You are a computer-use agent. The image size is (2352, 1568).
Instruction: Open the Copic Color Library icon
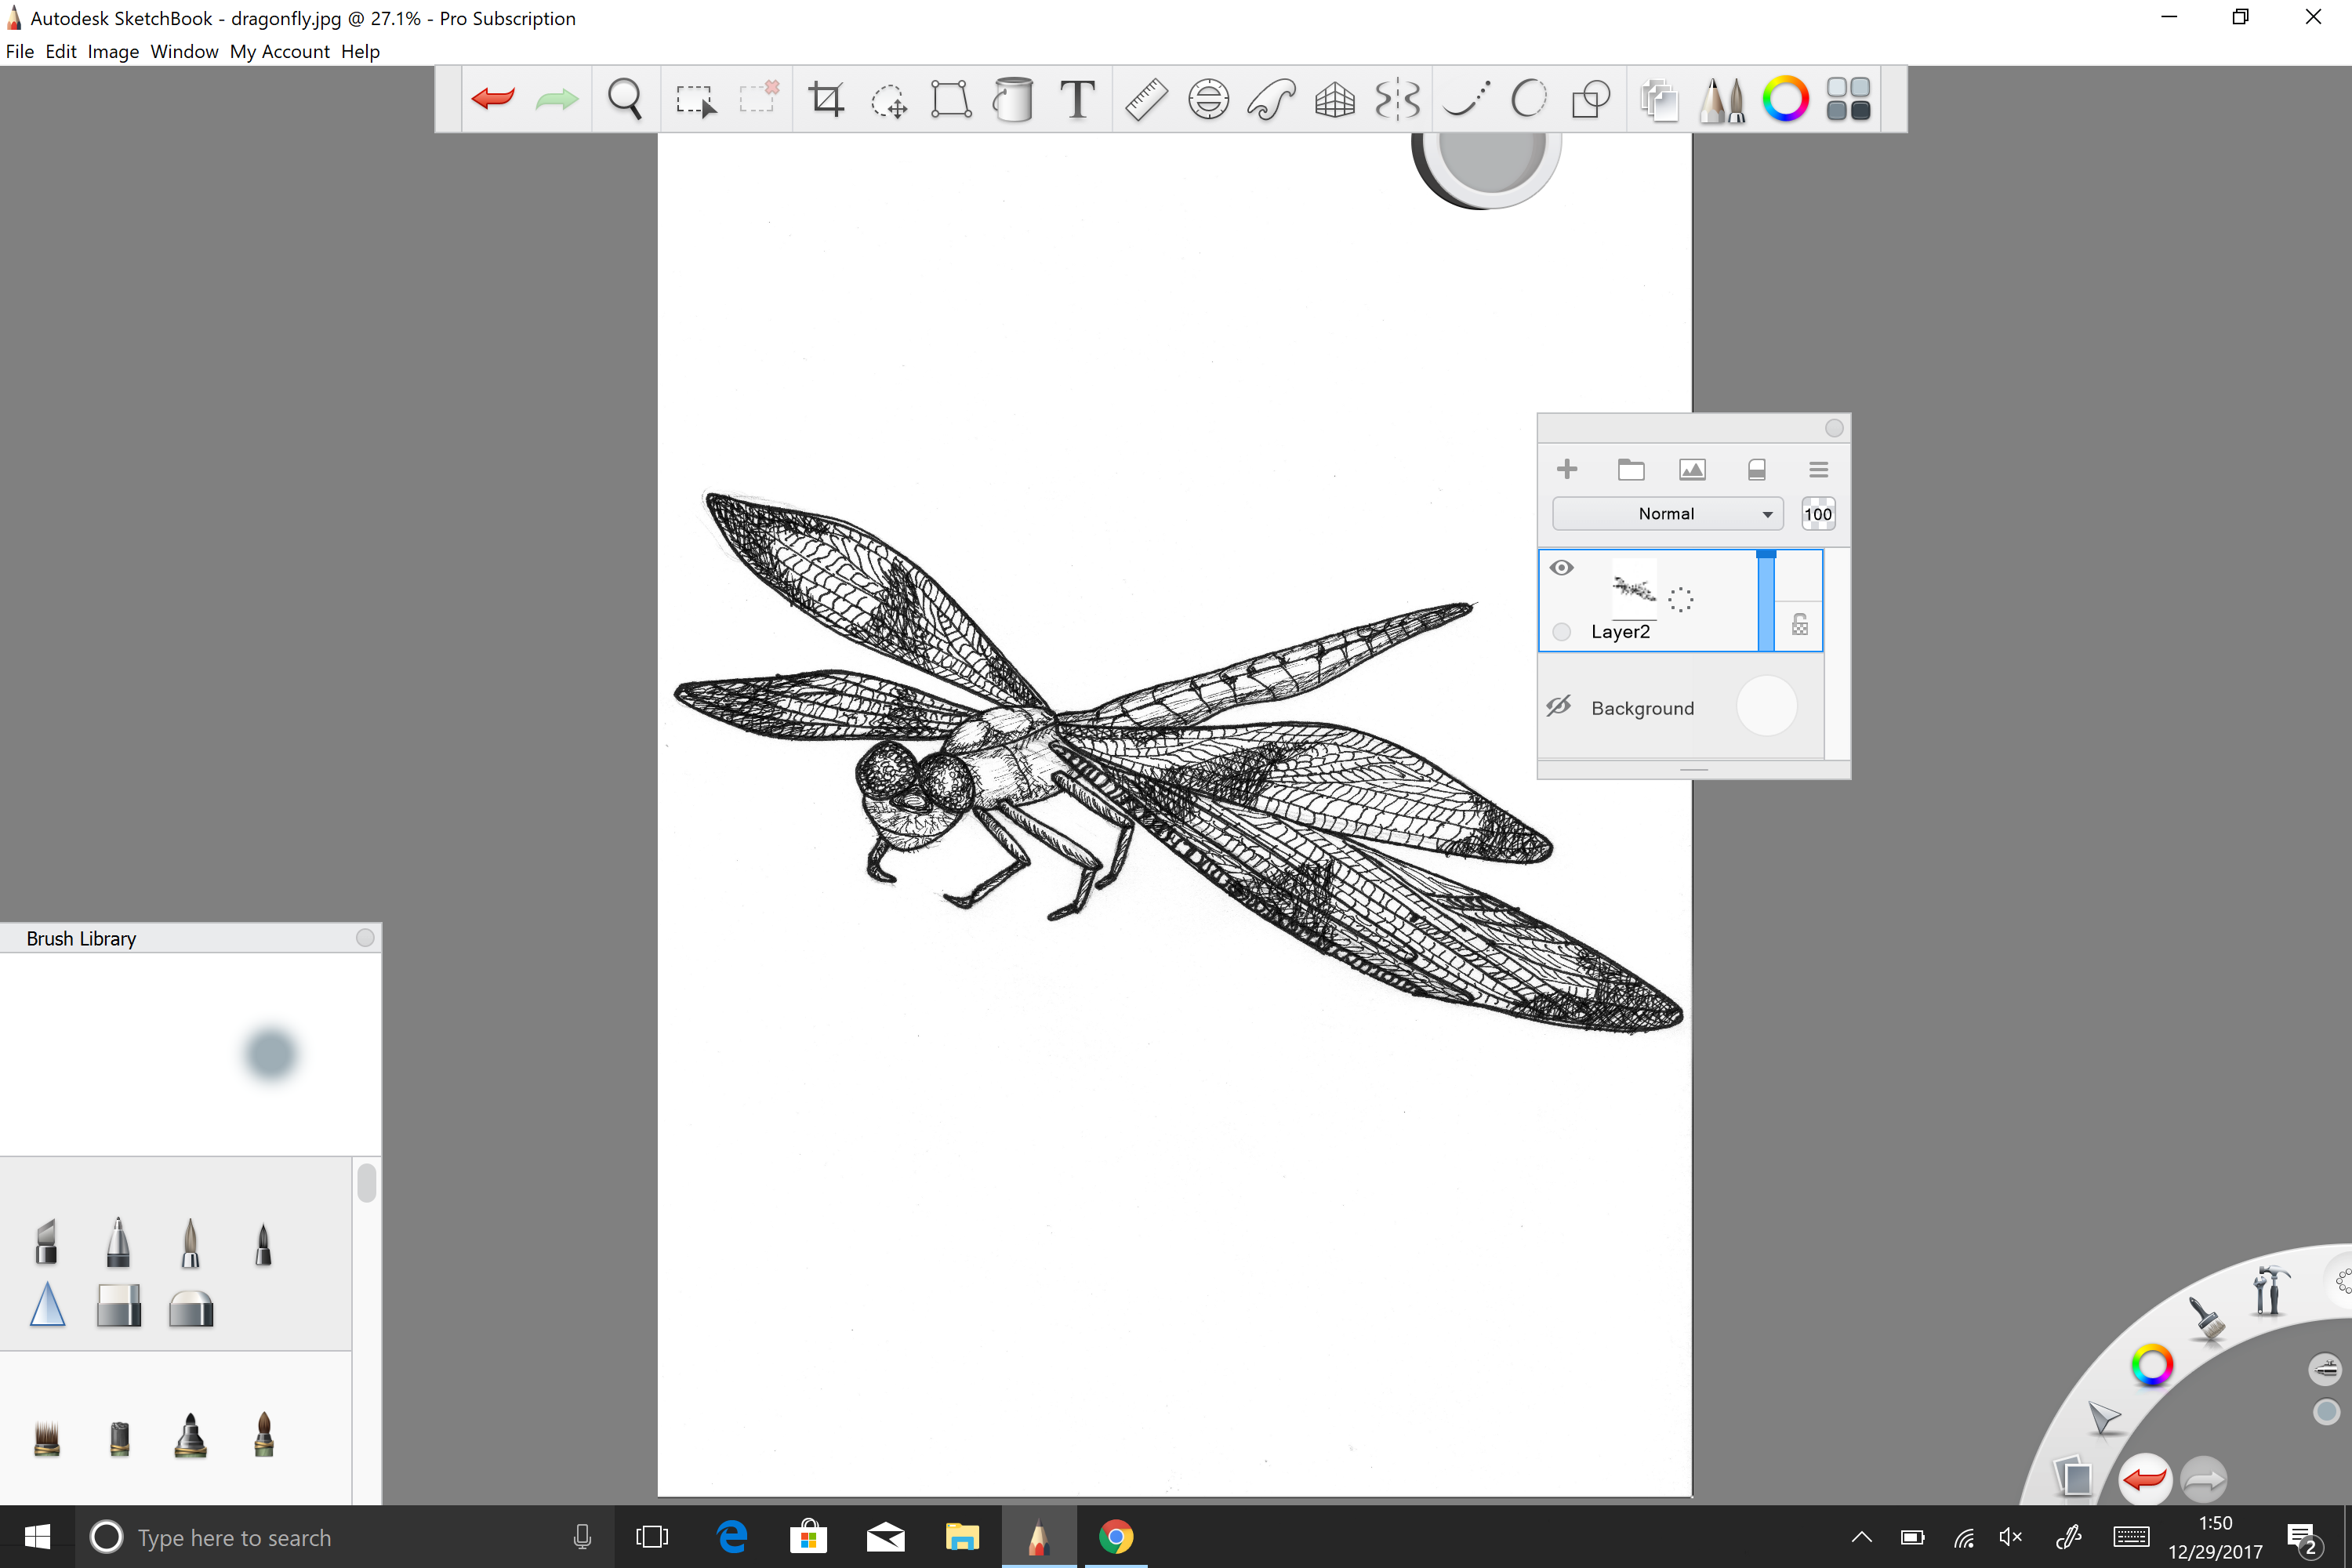pos(1848,99)
